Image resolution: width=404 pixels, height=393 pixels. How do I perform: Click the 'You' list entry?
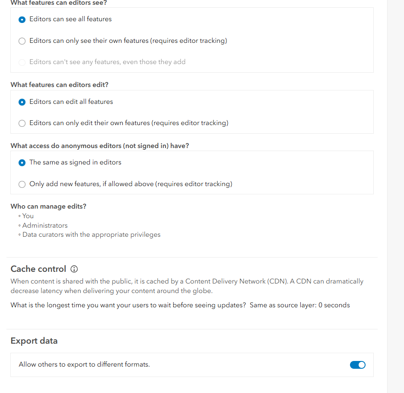(28, 216)
